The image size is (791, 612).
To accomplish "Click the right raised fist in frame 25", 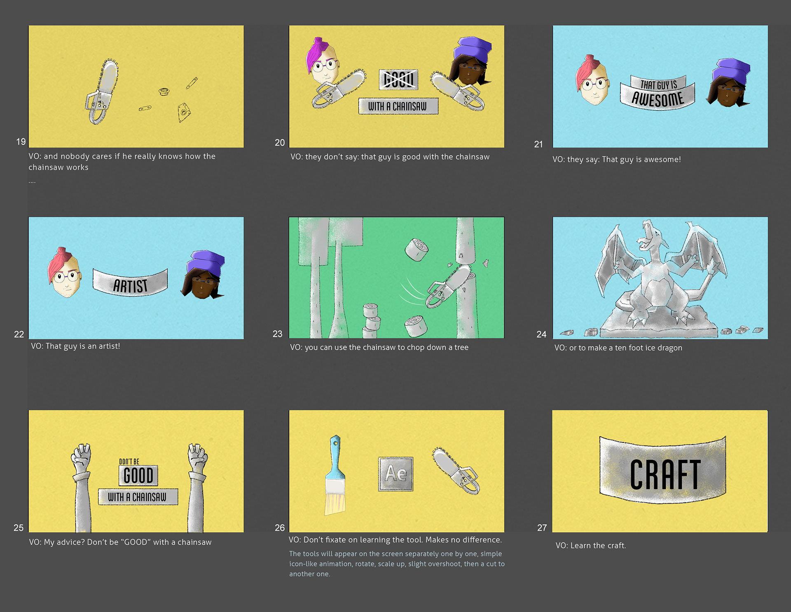I will coord(197,487).
